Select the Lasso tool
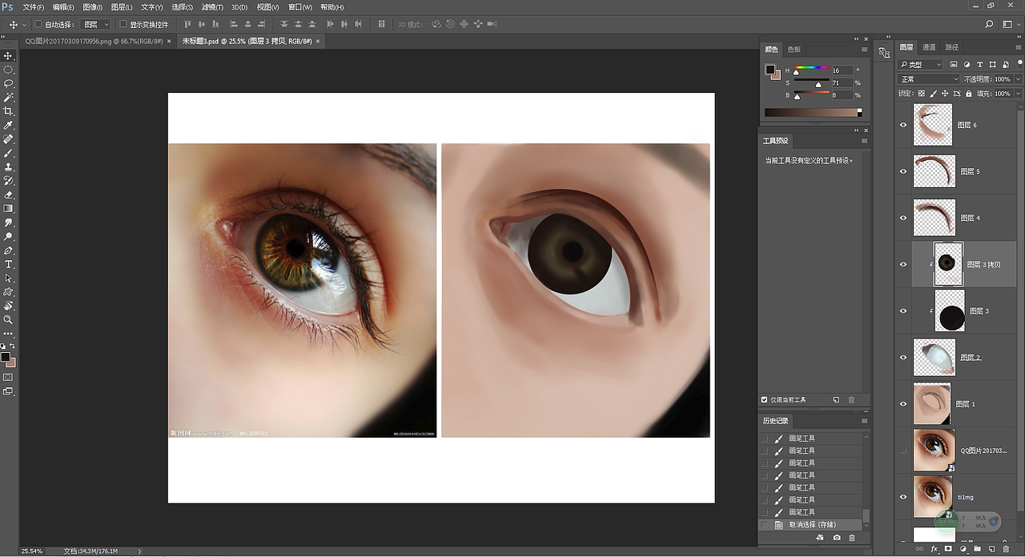This screenshot has width=1025, height=557. (x=9, y=83)
